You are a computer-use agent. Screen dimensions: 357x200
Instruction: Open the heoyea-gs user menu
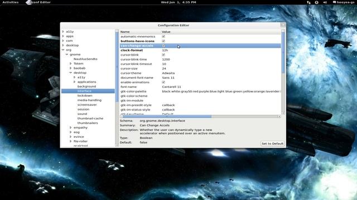coord(344,2)
